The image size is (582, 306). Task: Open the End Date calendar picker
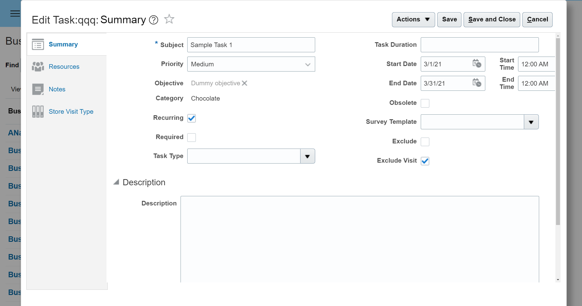[x=477, y=83]
